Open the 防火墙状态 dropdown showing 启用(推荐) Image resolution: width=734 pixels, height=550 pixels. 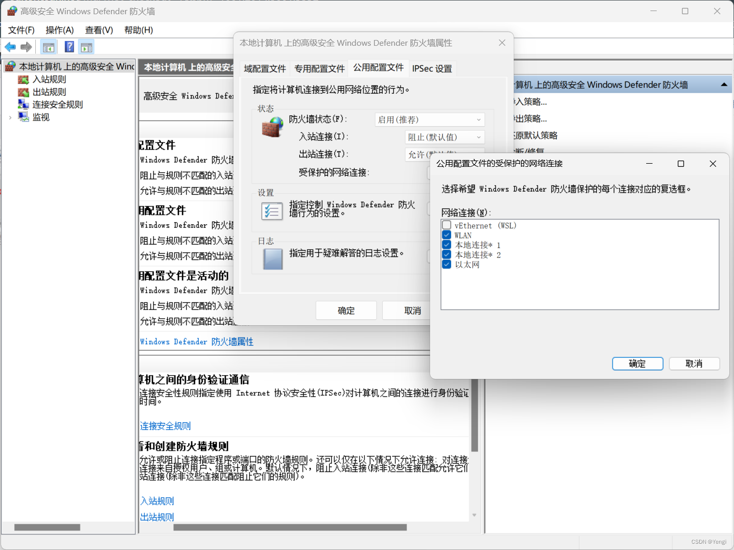click(x=430, y=120)
